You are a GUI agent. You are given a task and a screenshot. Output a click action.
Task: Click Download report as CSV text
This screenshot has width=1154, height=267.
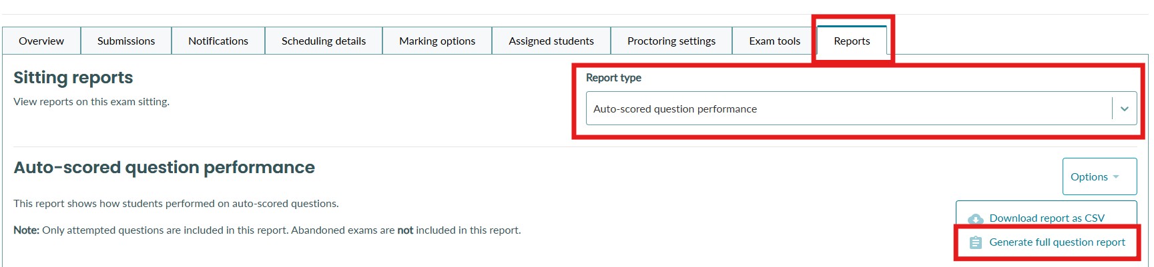1047,218
